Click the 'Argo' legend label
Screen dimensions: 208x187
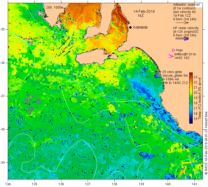179,50
